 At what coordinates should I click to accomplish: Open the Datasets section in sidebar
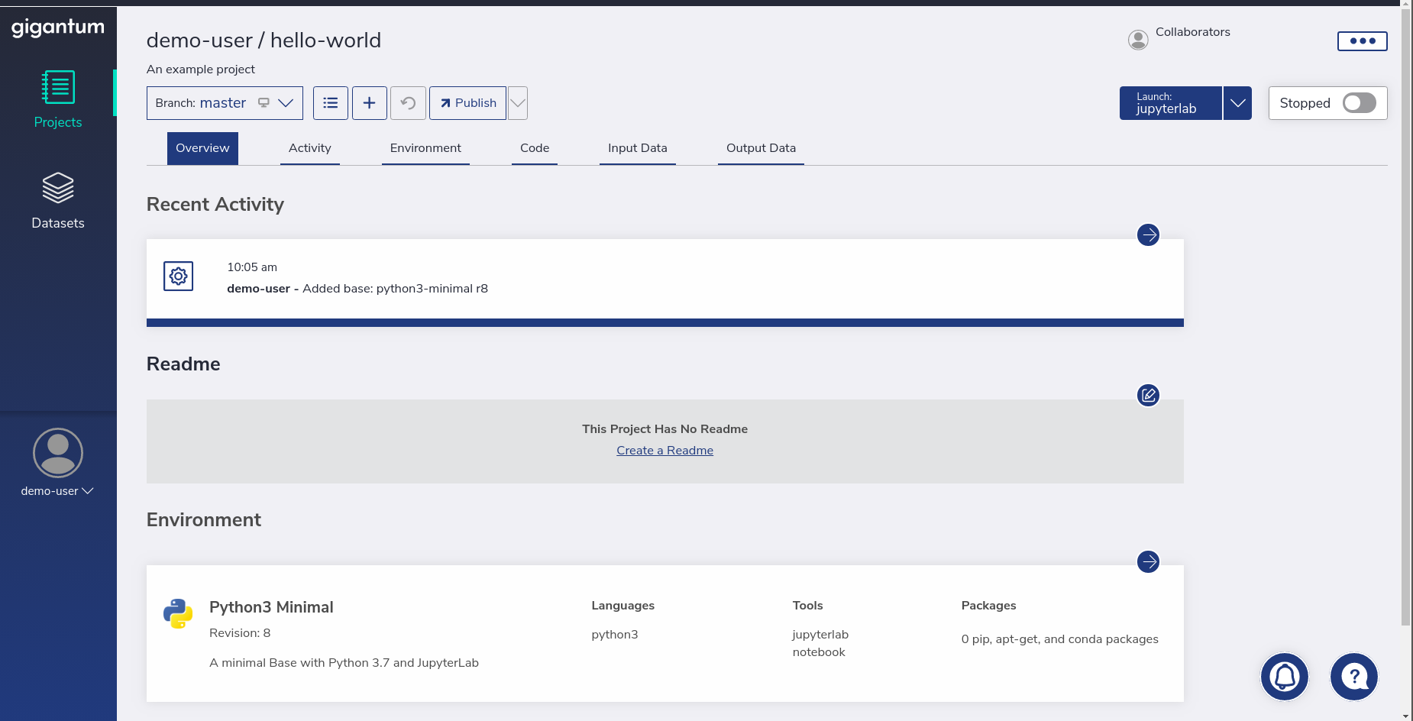click(x=58, y=201)
